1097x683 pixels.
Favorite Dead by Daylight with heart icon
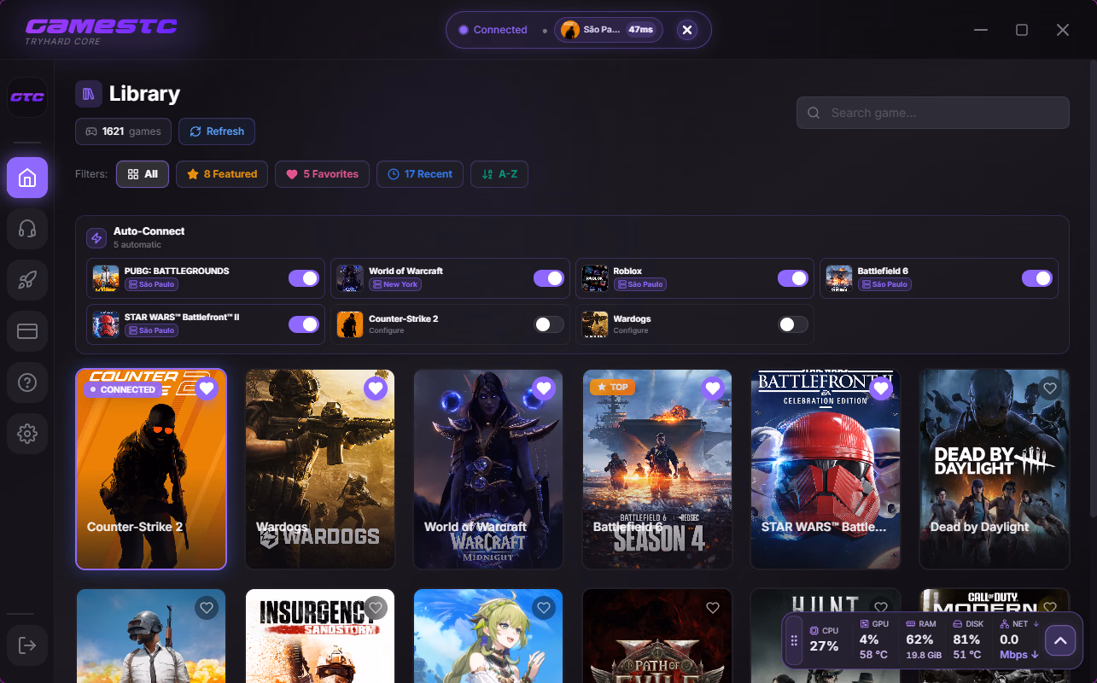pos(1050,388)
